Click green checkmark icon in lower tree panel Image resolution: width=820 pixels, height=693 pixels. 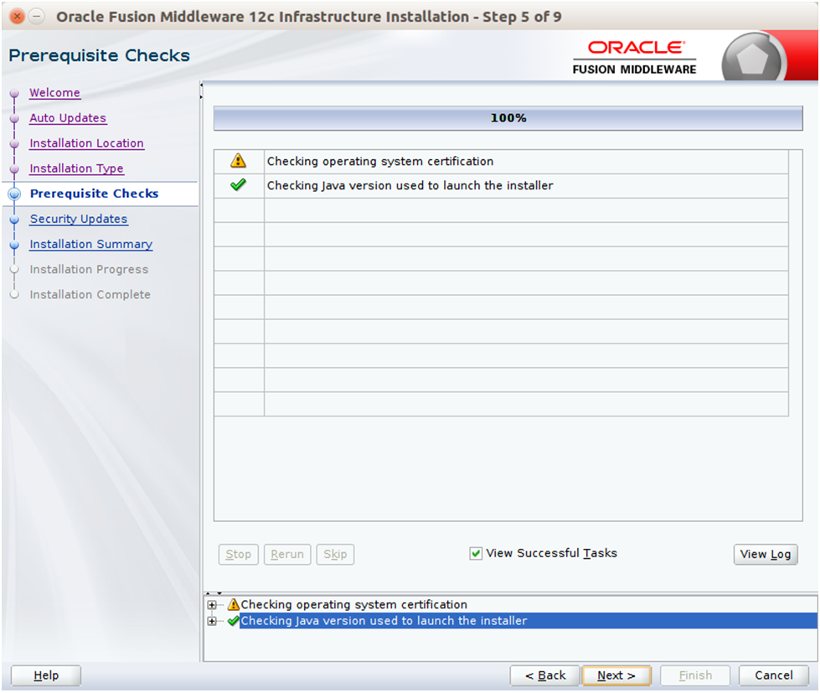(234, 621)
